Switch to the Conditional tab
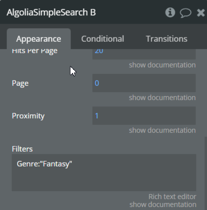Image resolution: width=207 pixels, height=210 pixels. pyautogui.click(x=102, y=39)
